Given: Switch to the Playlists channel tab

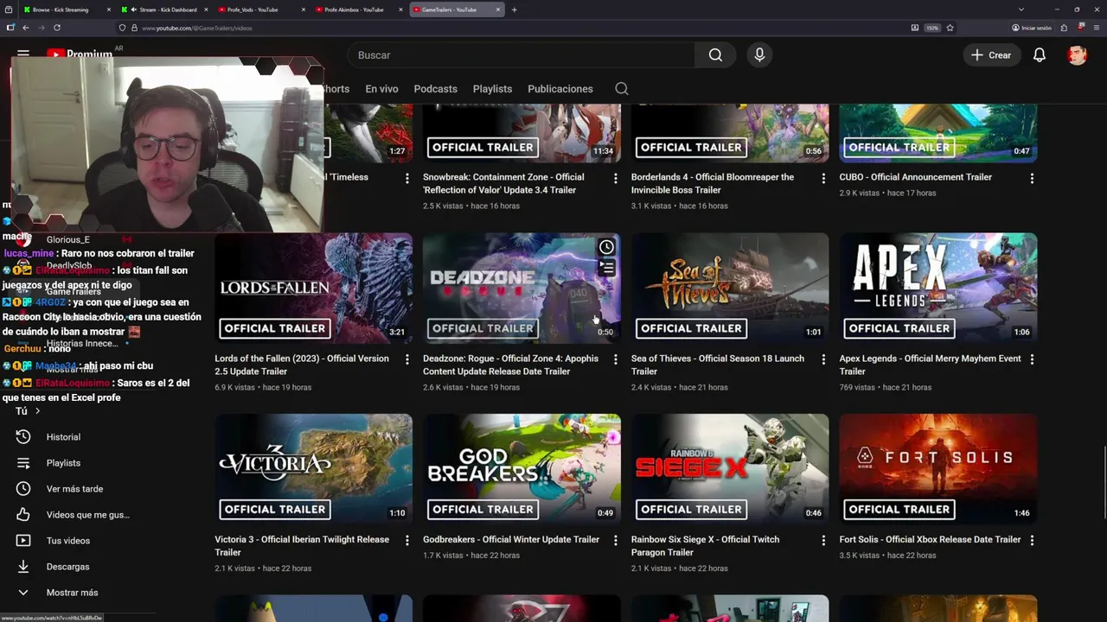Looking at the screenshot, I should tap(492, 89).
